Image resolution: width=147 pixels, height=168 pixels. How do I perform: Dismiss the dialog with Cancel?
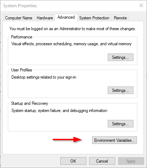pyautogui.click(x=102, y=161)
